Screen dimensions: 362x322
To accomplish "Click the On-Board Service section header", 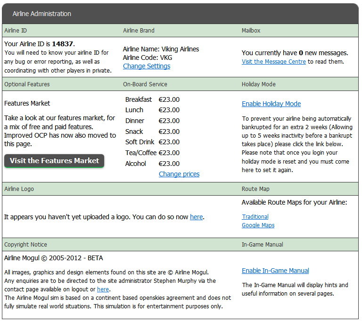I will (x=145, y=84).
